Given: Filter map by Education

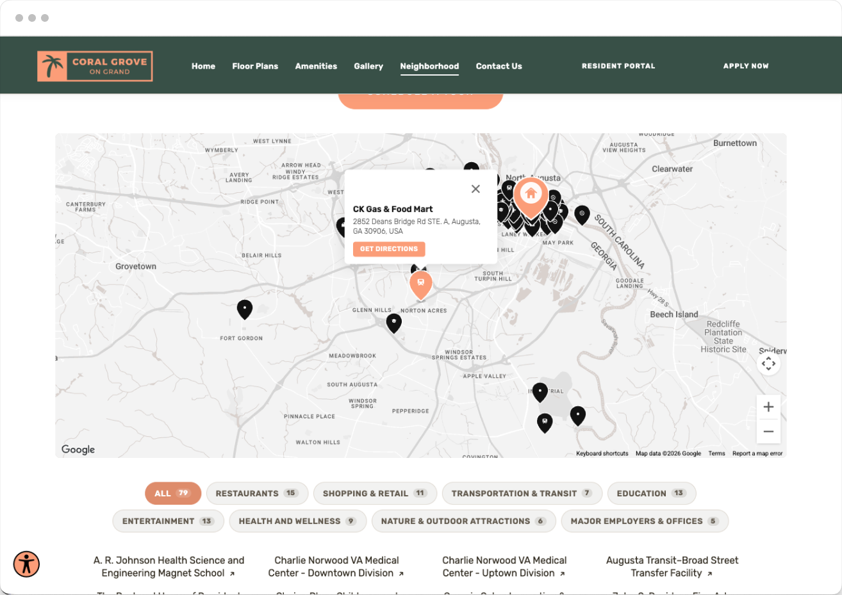Looking at the screenshot, I should [651, 493].
